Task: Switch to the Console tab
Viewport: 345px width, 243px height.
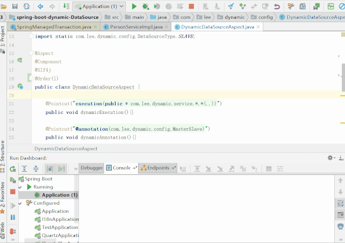Action: pos(121,168)
